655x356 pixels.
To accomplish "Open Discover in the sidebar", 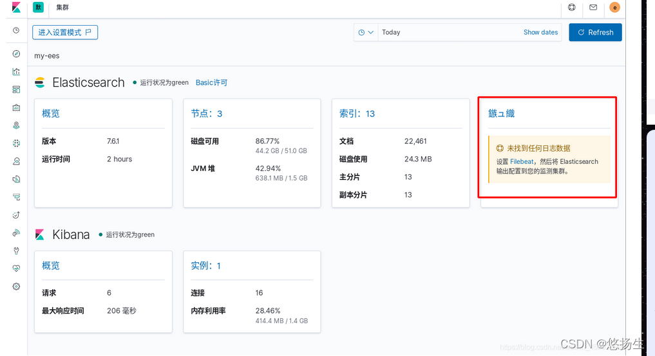I will click(x=16, y=54).
